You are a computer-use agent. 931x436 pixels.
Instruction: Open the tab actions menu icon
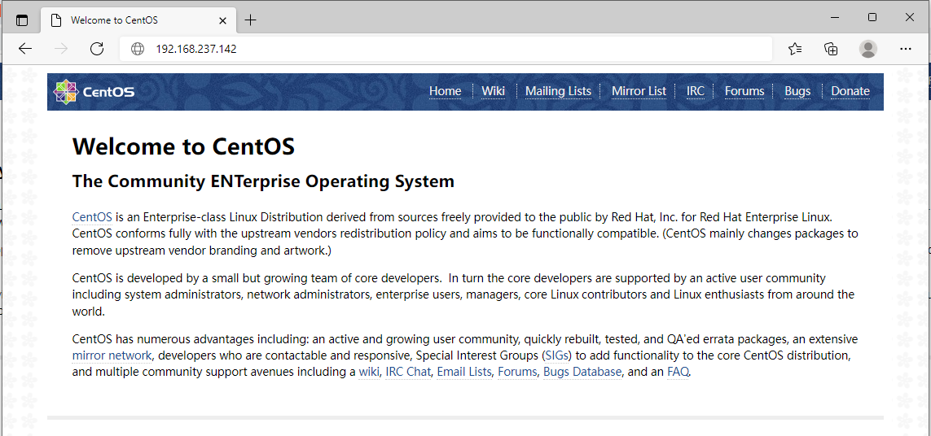pos(21,20)
